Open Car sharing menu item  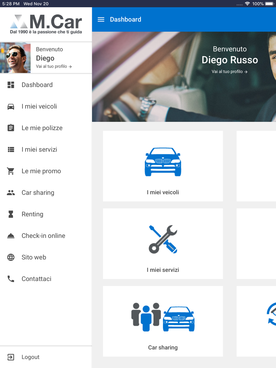pyautogui.click(x=46, y=192)
